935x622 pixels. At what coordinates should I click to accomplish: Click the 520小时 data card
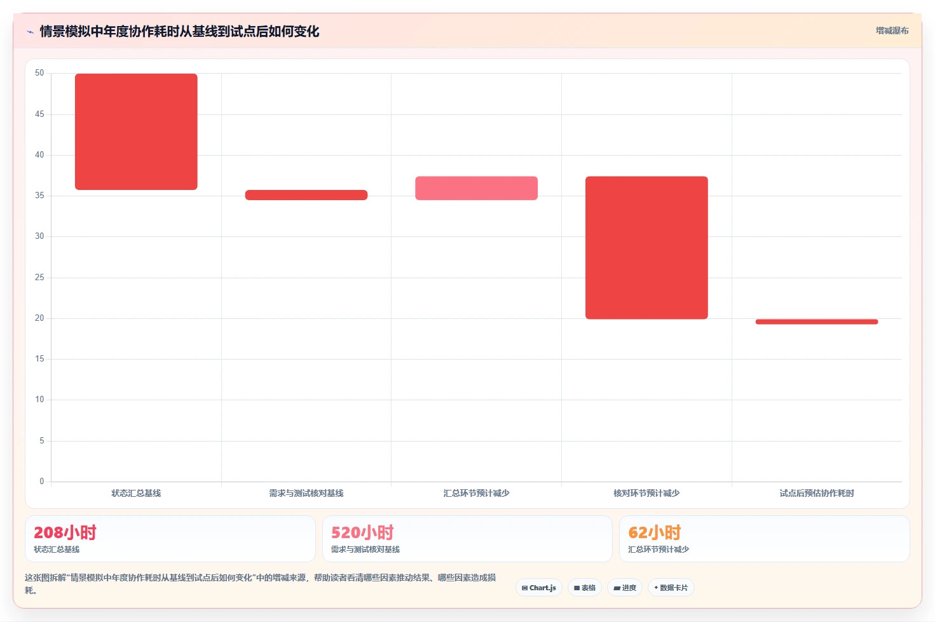(467, 539)
